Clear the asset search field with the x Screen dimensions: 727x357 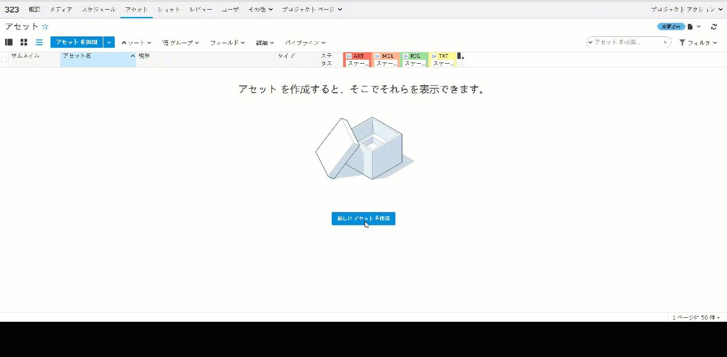tap(665, 42)
